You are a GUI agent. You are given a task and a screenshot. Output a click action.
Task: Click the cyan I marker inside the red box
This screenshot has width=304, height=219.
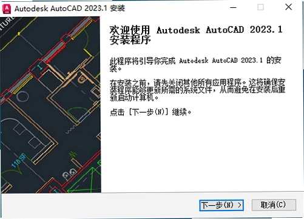pyautogui.click(x=40, y=67)
